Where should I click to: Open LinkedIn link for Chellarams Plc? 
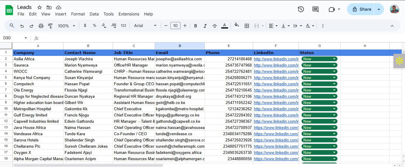tap(276, 146)
